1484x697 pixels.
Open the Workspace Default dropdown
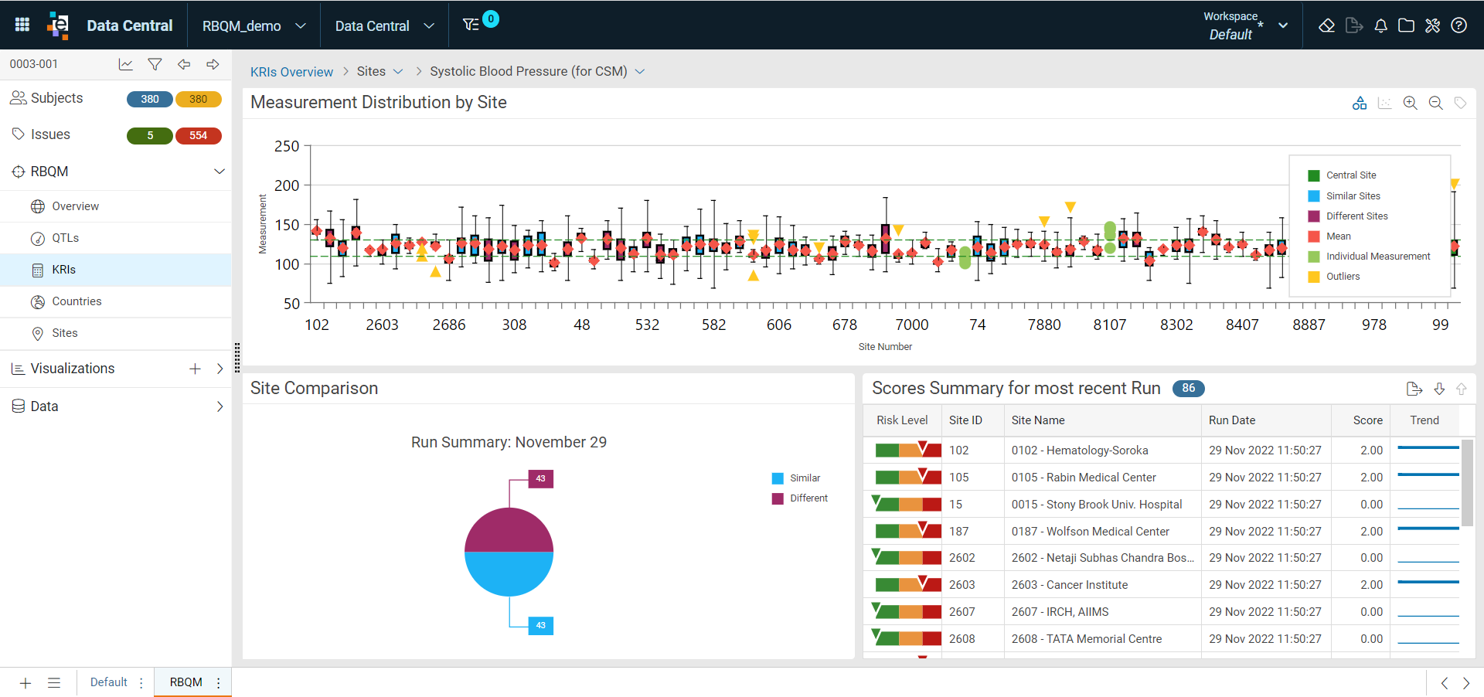1244,25
